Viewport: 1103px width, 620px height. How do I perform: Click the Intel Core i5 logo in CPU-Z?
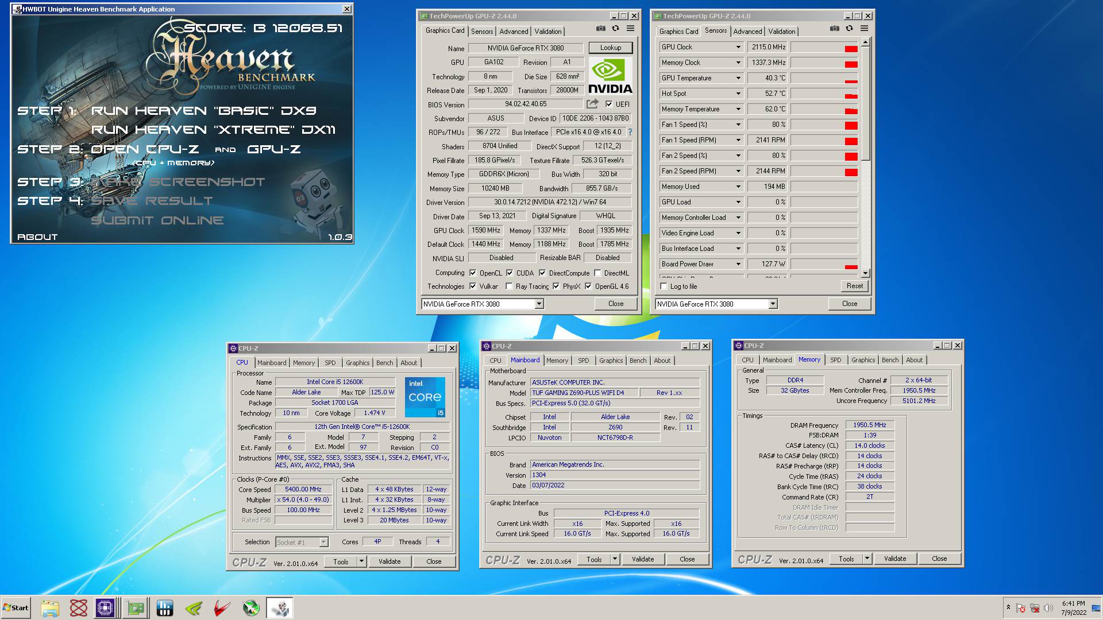pyautogui.click(x=425, y=397)
